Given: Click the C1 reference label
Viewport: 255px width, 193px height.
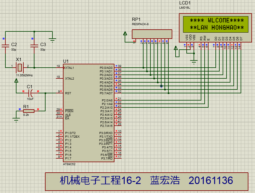Looking at the screenshot, I should [29, 87].
